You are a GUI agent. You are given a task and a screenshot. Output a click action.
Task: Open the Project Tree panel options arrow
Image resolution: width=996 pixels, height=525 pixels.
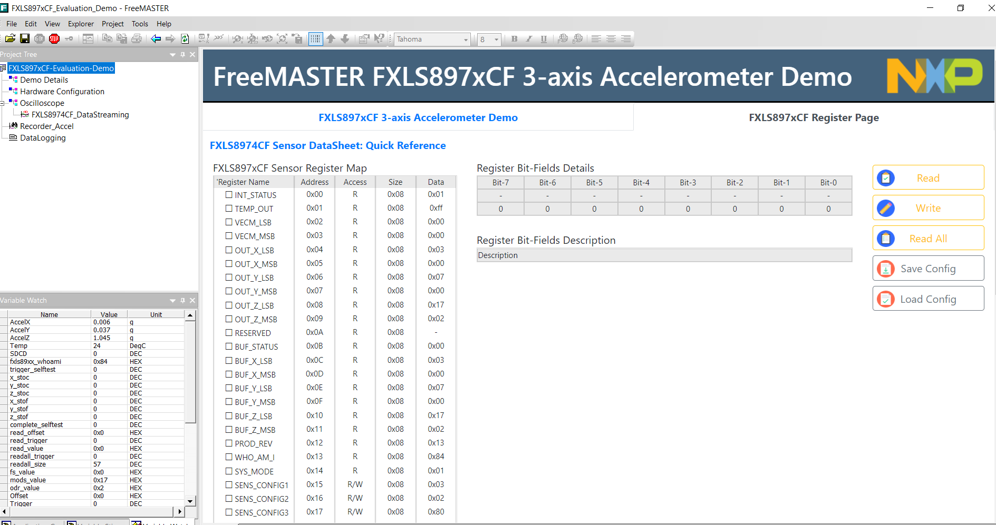coord(172,54)
